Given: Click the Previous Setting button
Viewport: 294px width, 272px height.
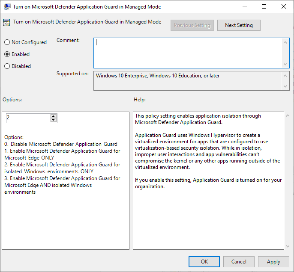Looking at the screenshot, I should coord(192,25).
